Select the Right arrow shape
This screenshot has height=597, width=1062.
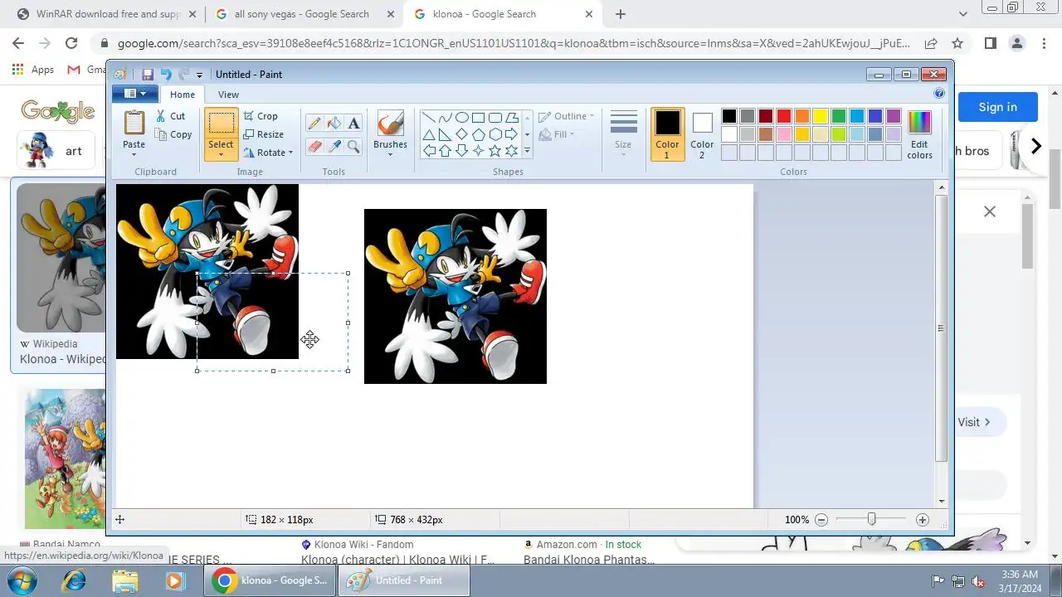(511, 134)
